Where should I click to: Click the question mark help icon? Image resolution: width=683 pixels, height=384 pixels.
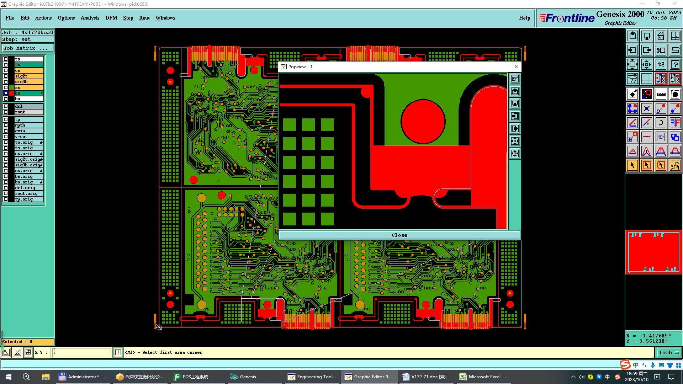tap(675, 64)
